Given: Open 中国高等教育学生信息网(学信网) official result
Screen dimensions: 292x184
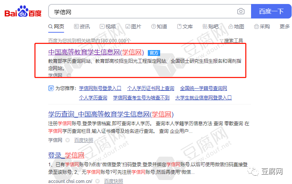Looking at the screenshot, I should pyautogui.click(x=96, y=52).
